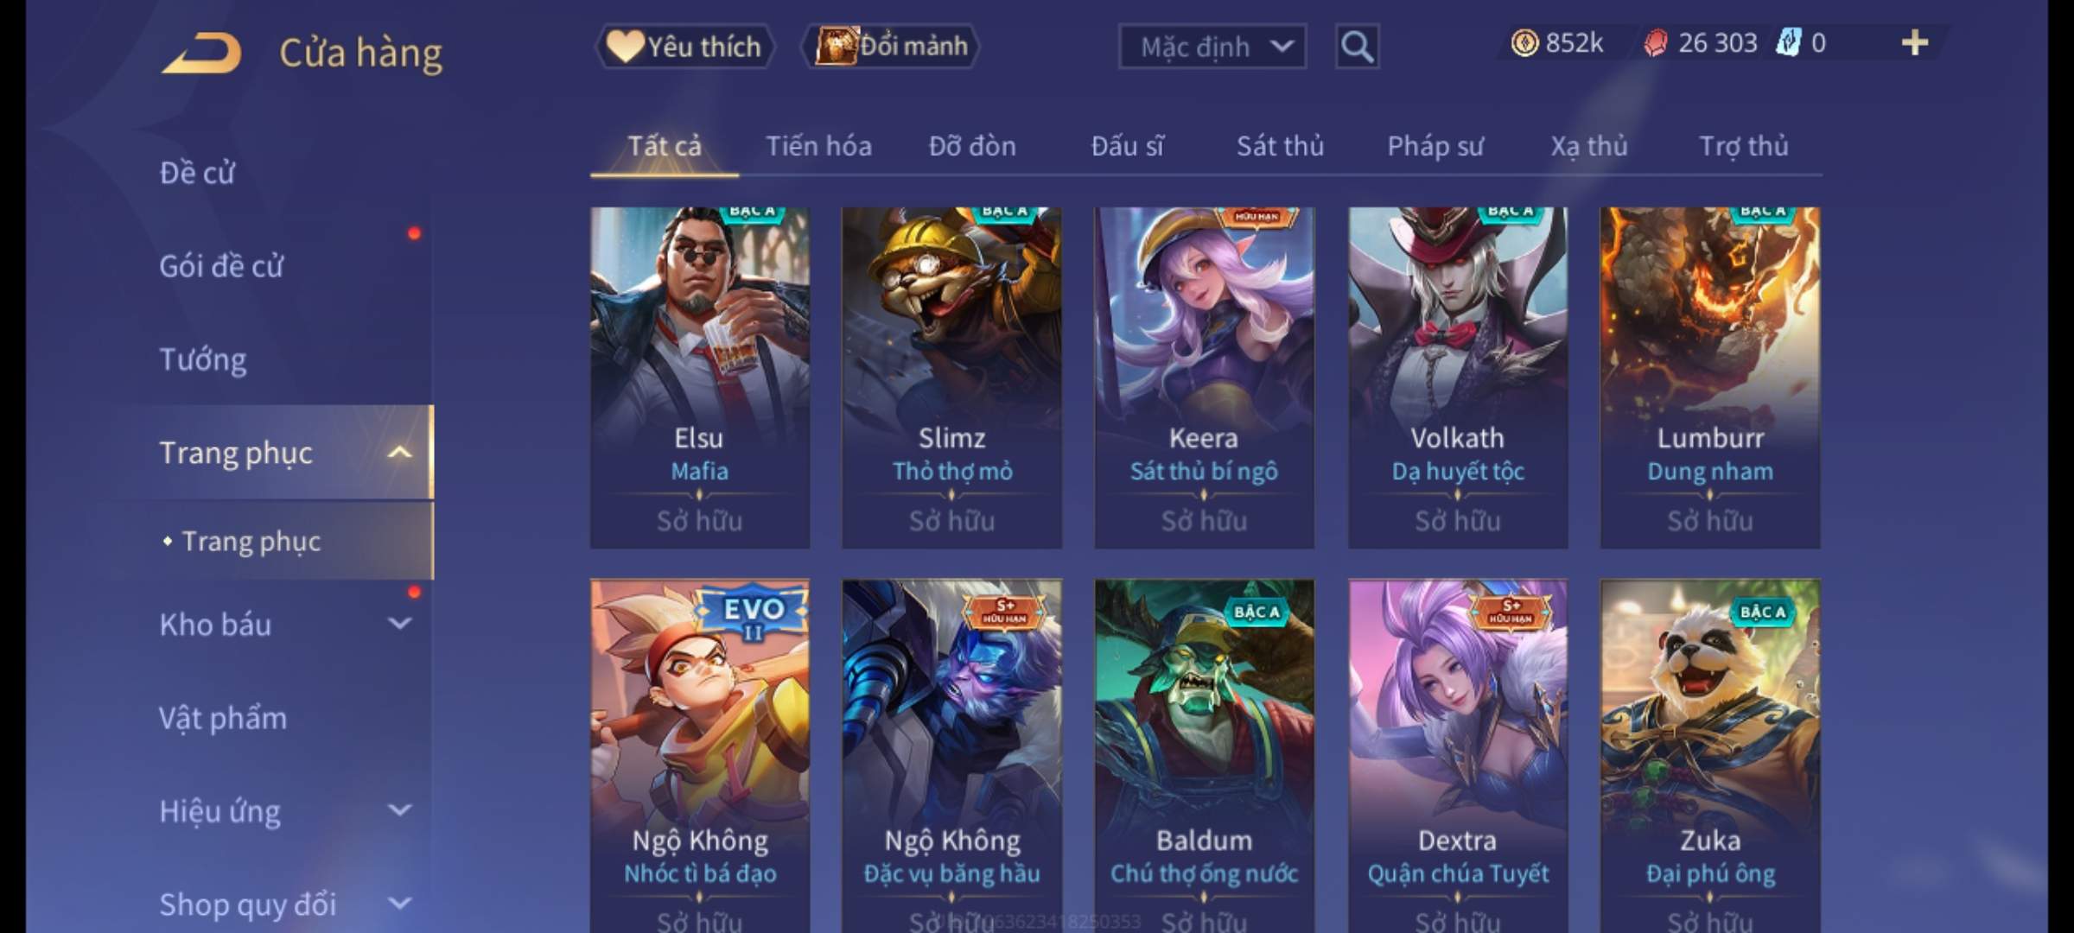Screen dimensions: 2074x933
Task: Expand Shop quy đổi section
Action: pyautogui.click(x=399, y=904)
